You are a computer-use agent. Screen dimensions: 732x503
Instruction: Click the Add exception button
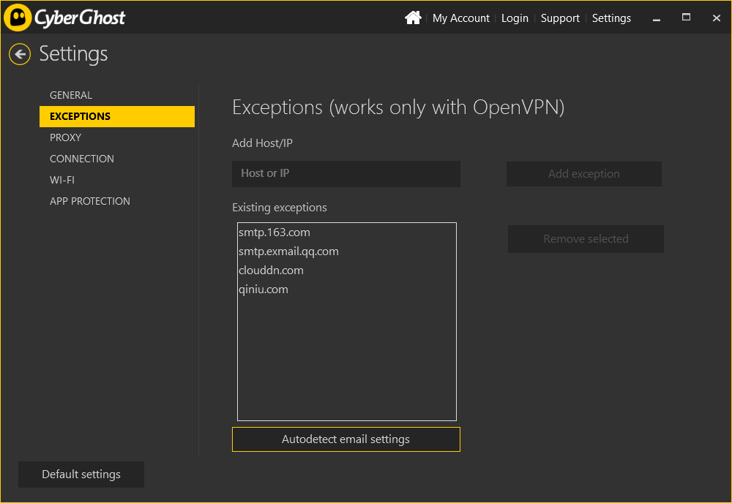pyautogui.click(x=584, y=174)
